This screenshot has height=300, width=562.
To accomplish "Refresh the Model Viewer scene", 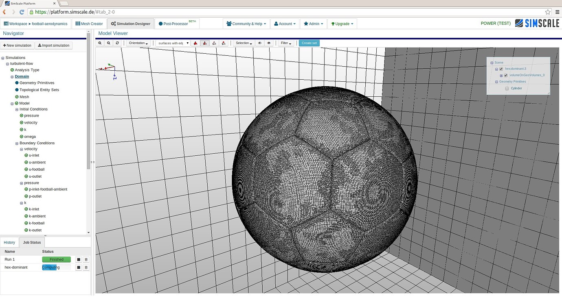I will pos(117,43).
